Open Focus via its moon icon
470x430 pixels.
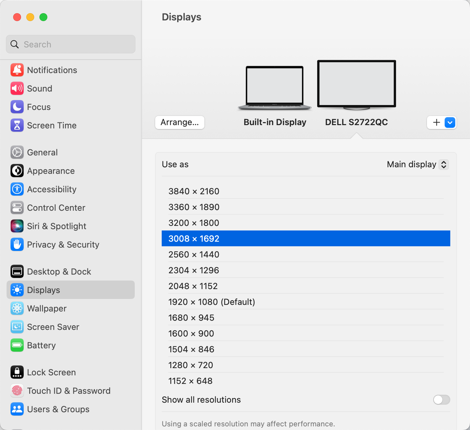coord(17,107)
